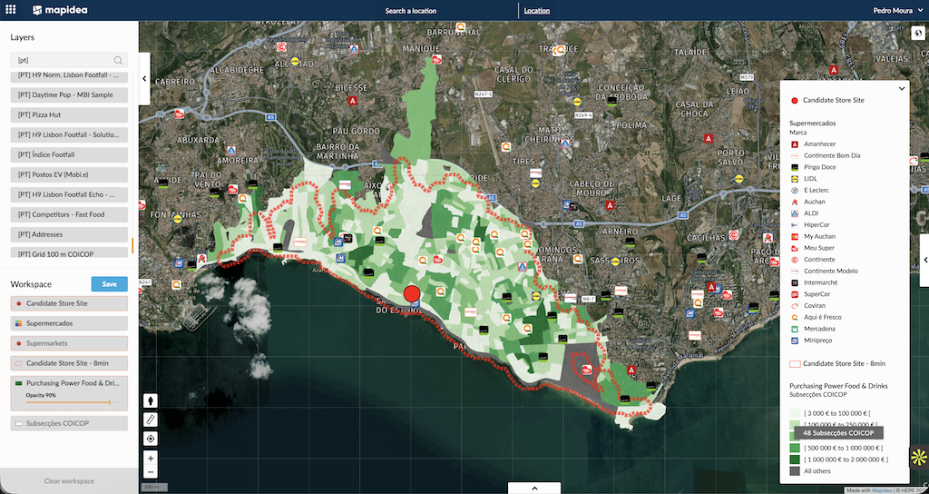Click Intermarché legend icon
The height and width of the screenshot is (494, 929).
pyautogui.click(x=795, y=283)
